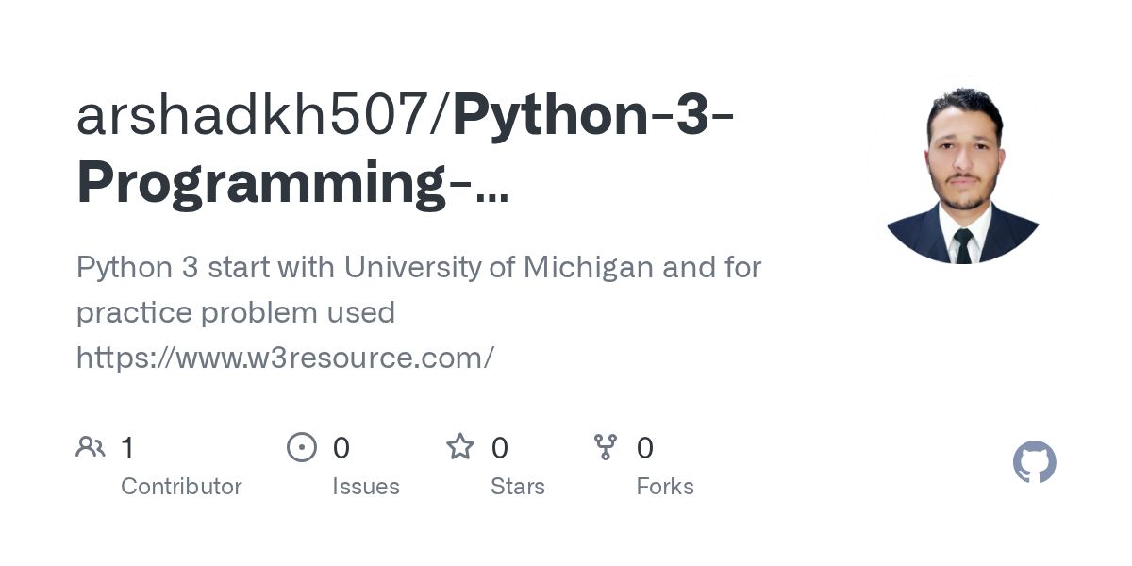1132x566 pixels.
Task: Click the star outline icon
Action: [460, 446]
